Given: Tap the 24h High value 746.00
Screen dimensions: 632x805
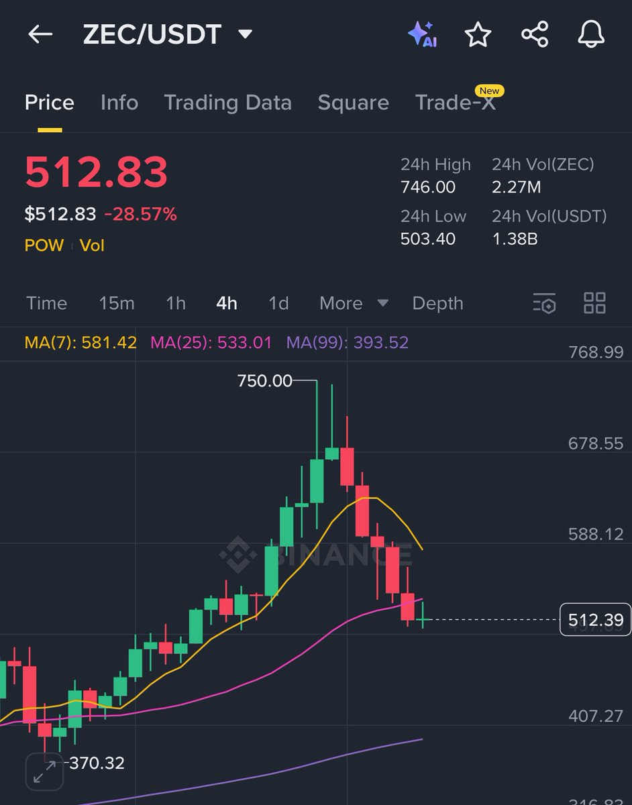Looking at the screenshot, I should (428, 187).
